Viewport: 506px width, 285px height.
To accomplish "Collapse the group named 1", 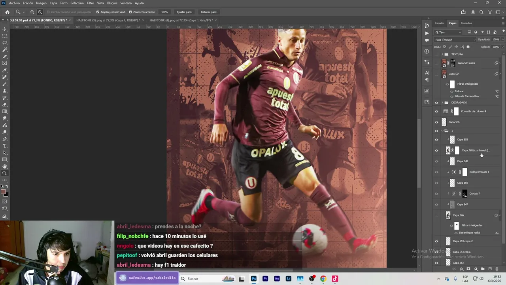I will pyautogui.click(x=442, y=131).
